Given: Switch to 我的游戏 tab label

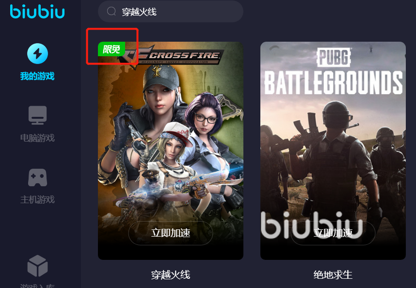Looking at the screenshot, I should 37,77.
